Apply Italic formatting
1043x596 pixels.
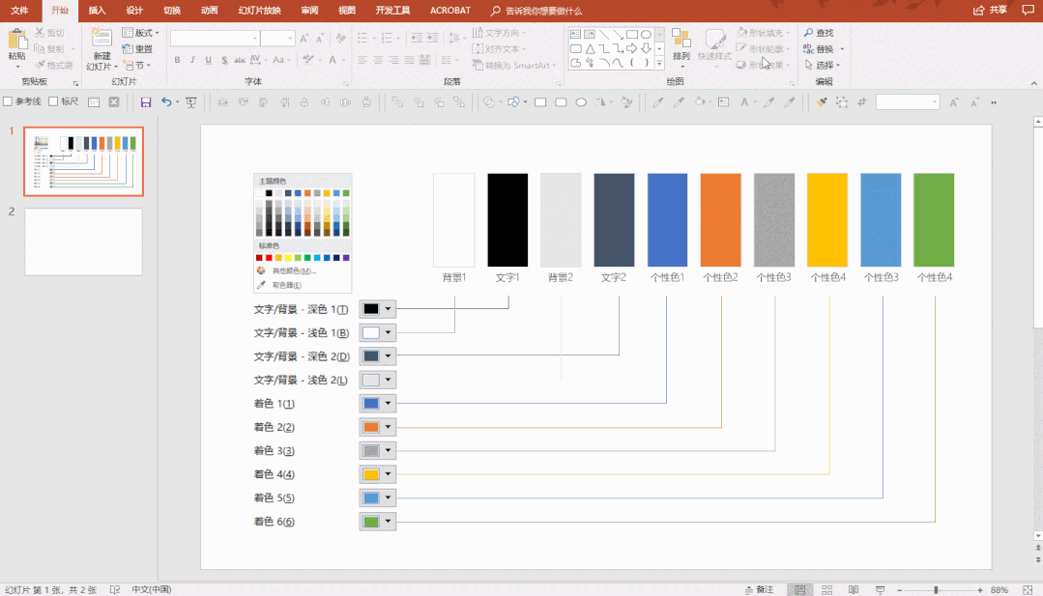point(192,60)
